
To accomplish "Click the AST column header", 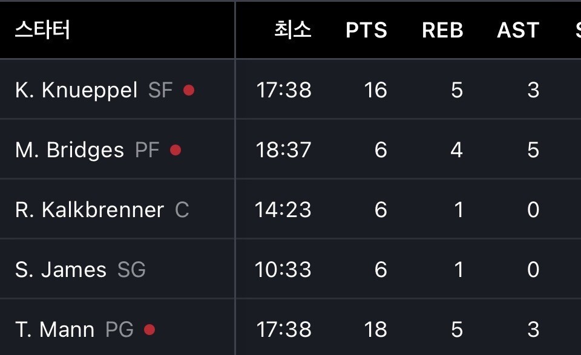I will (x=518, y=30).
